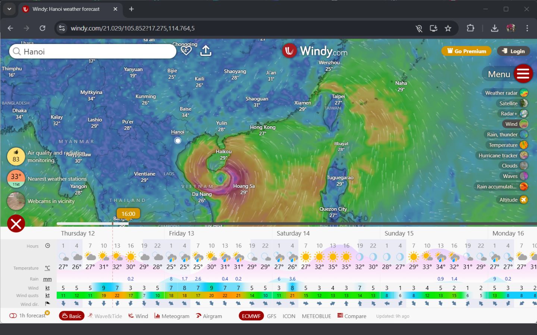This screenshot has height=335, width=537.
Task: Click the share upload icon beside search
Action: (205, 50)
